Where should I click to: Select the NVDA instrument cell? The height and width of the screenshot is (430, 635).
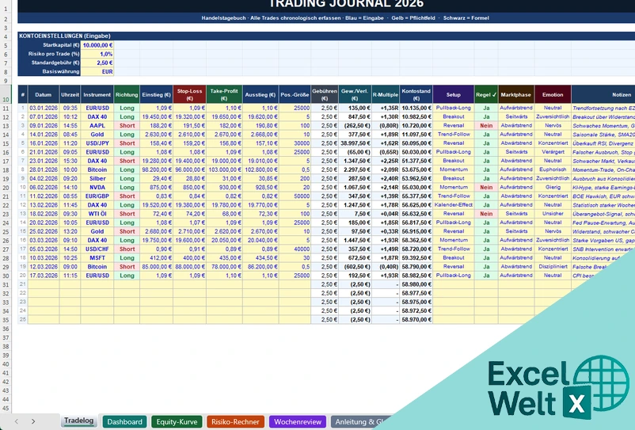[97, 188]
